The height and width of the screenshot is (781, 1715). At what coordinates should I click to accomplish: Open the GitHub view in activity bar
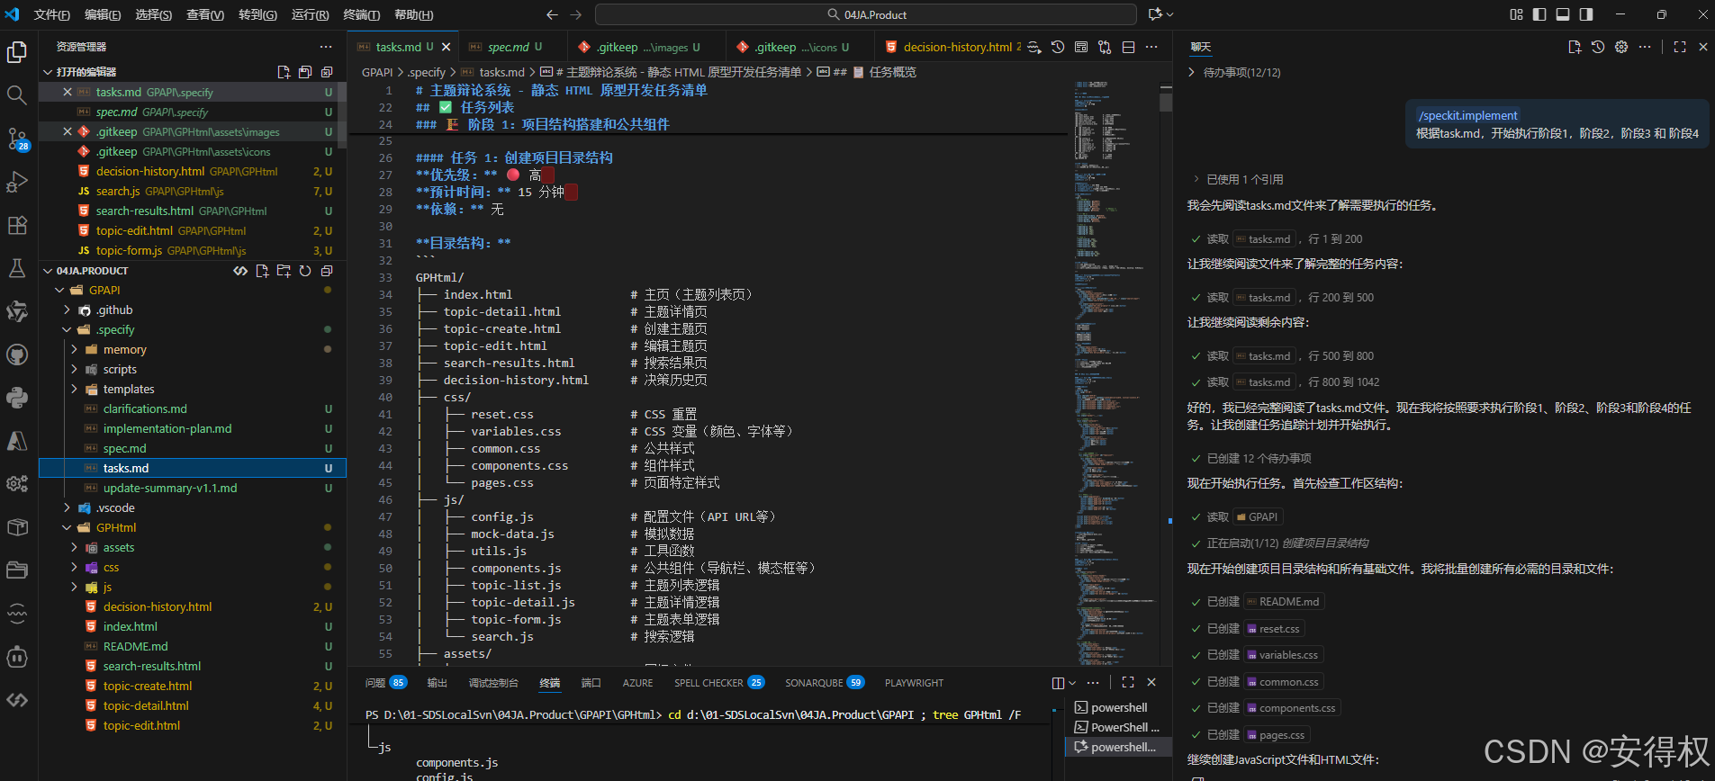[17, 355]
